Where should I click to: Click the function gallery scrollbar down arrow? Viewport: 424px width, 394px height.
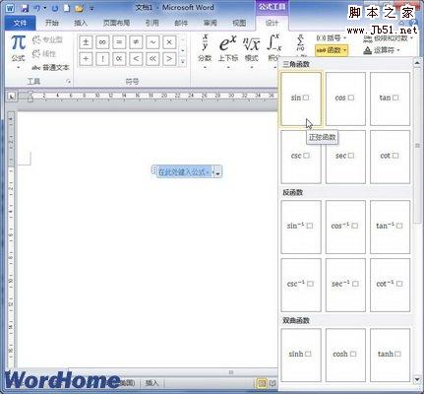tap(417, 379)
